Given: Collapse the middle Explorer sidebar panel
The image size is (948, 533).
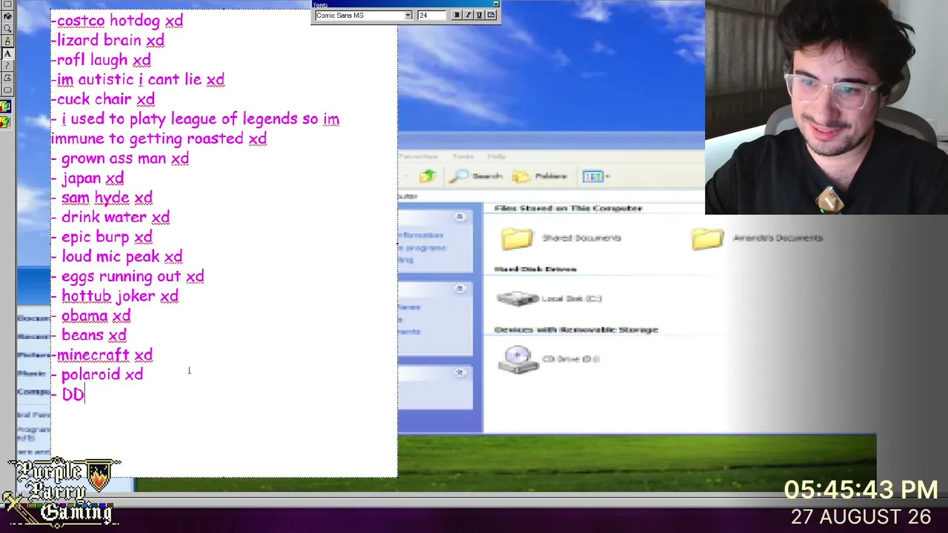Looking at the screenshot, I should tap(460, 289).
